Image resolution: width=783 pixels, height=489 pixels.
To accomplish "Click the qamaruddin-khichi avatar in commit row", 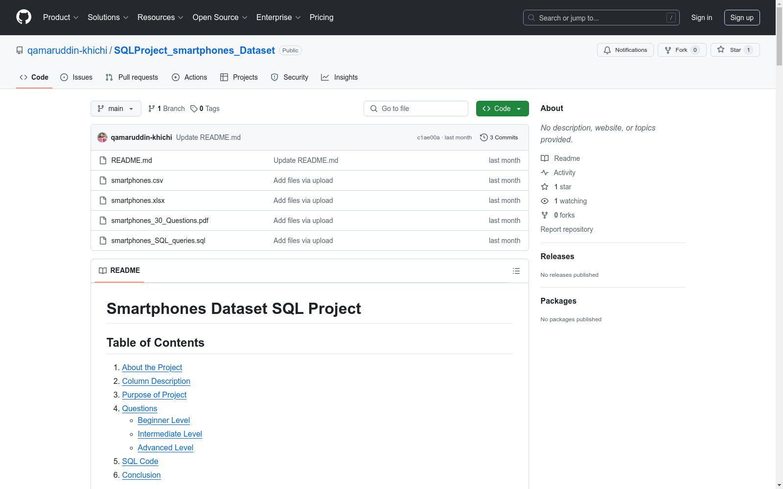I will pos(102,137).
